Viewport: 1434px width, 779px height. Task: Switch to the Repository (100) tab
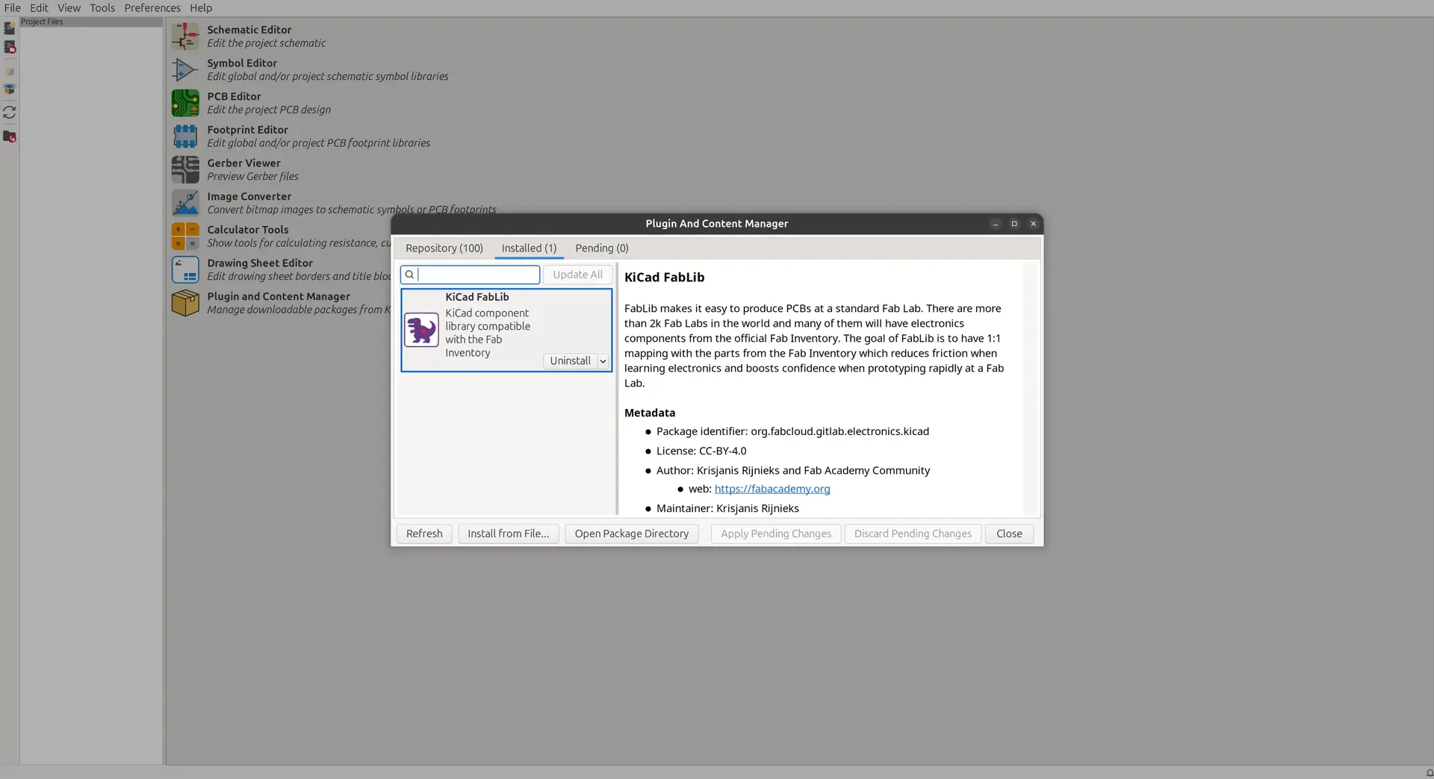pos(444,248)
